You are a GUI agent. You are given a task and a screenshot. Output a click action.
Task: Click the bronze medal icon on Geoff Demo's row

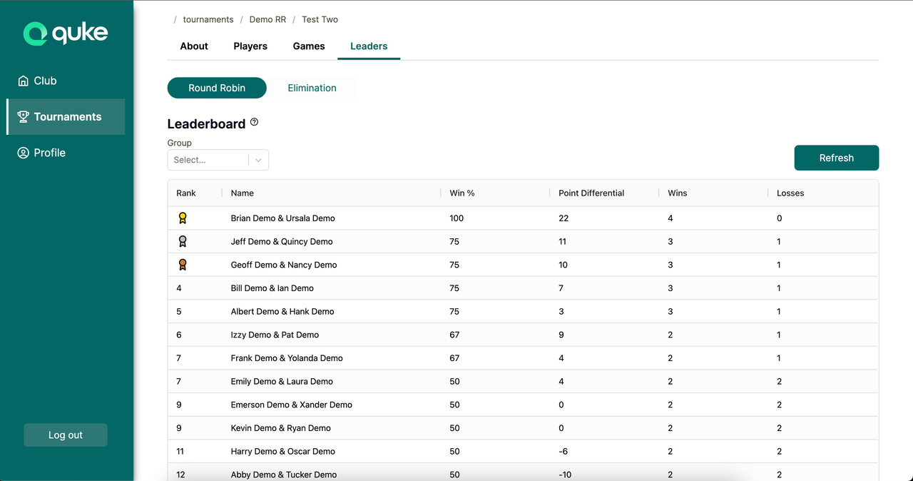tap(183, 264)
